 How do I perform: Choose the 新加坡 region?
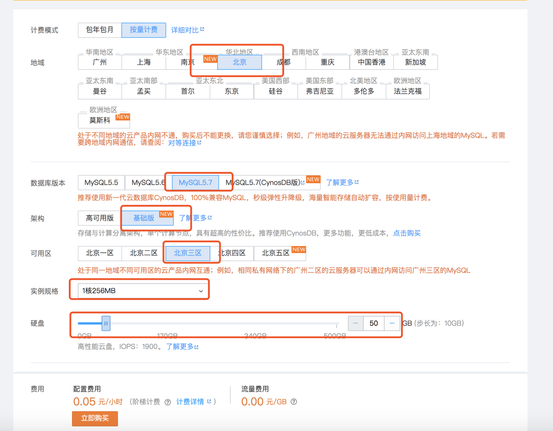tap(415, 62)
